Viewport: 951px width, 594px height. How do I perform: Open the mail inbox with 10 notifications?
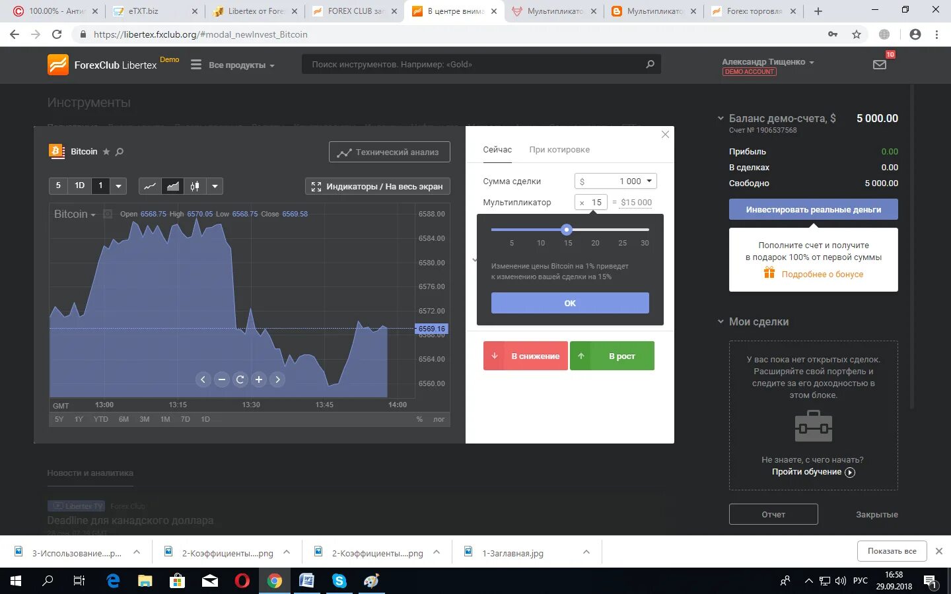click(880, 65)
